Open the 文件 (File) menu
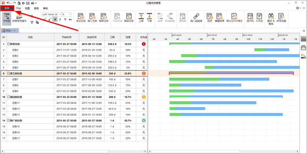Image resolution: width=307 pixels, height=154 pixels. tap(7, 8)
